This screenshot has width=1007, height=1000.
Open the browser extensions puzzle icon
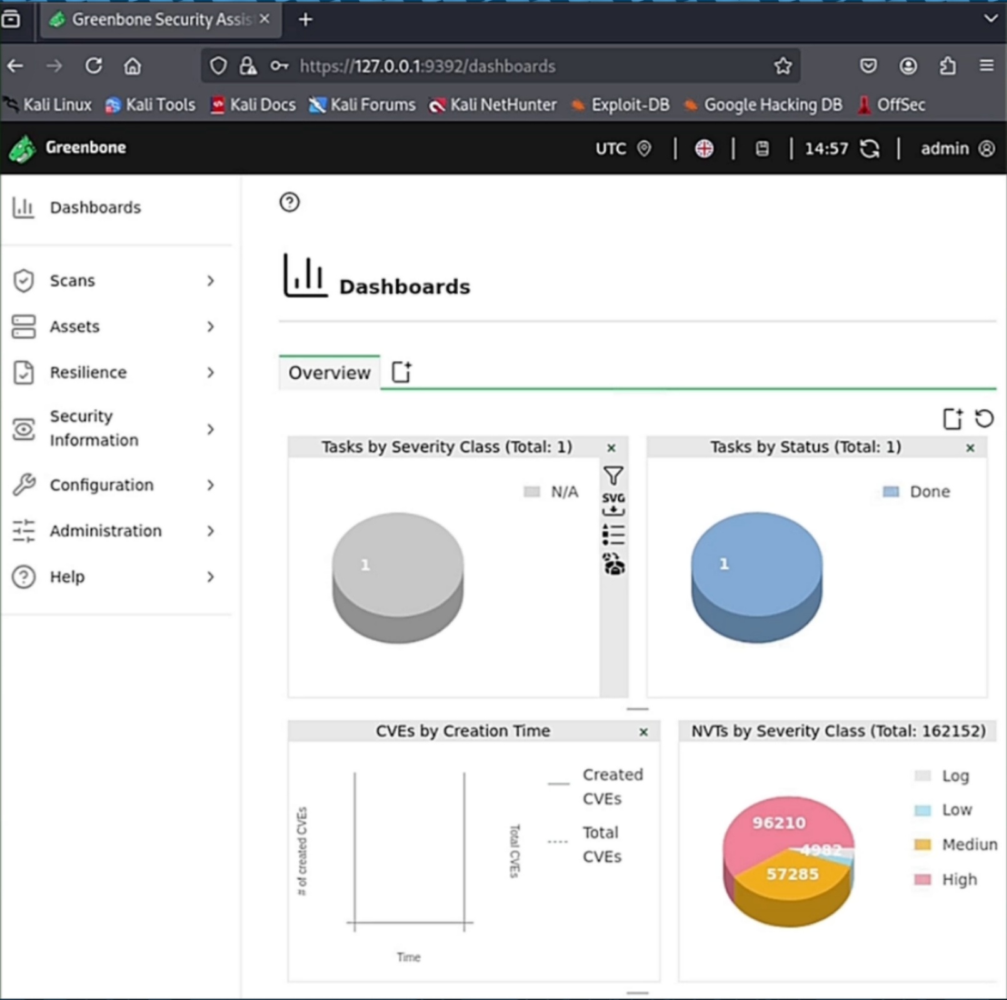click(948, 66)
